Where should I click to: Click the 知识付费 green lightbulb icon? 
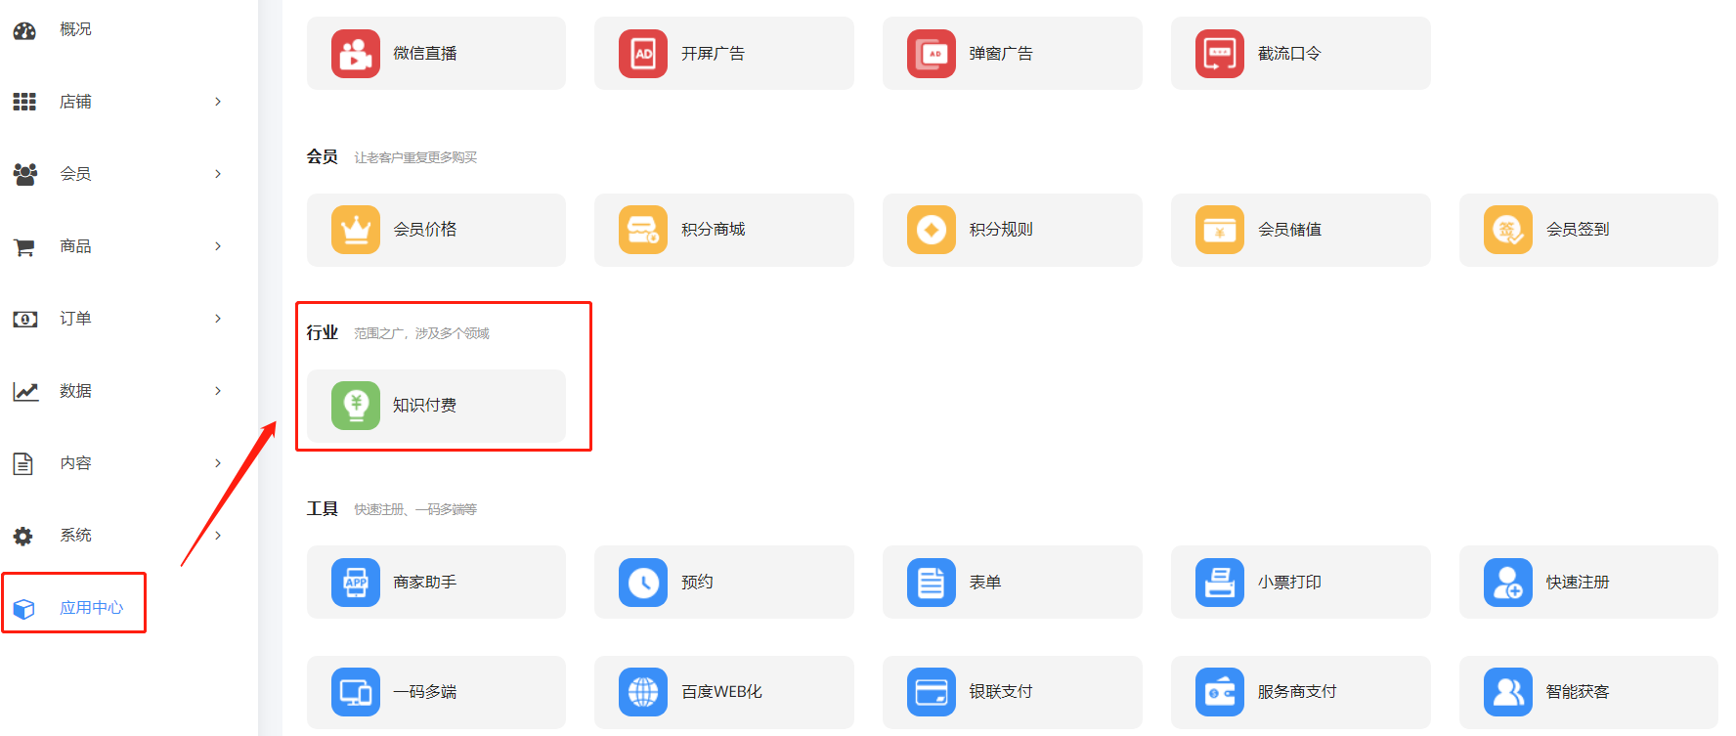[355, 406]
